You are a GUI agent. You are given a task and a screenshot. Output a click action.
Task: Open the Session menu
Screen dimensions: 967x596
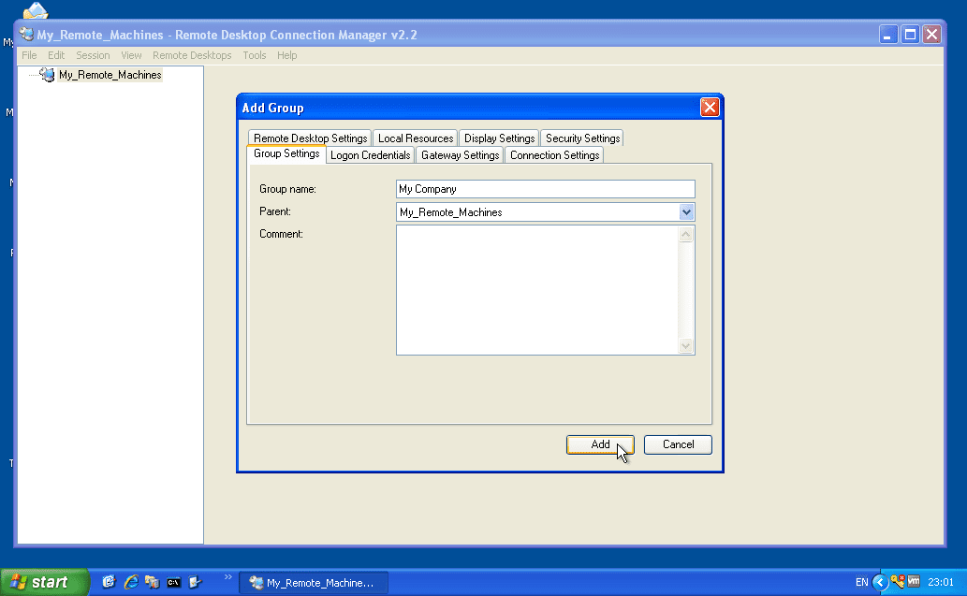(93, 55)
